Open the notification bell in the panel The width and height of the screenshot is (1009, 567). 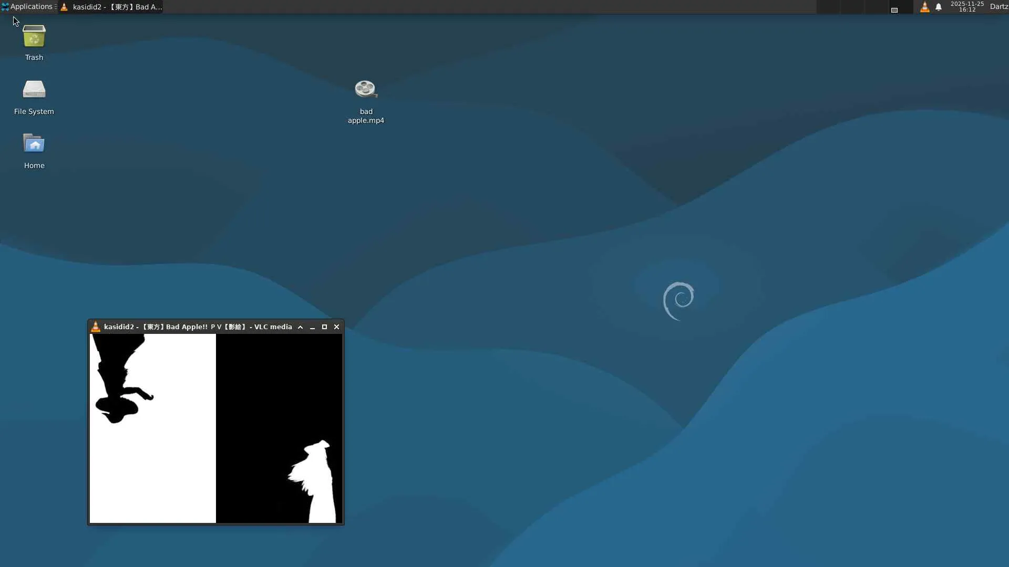click(x=939, y=7)
